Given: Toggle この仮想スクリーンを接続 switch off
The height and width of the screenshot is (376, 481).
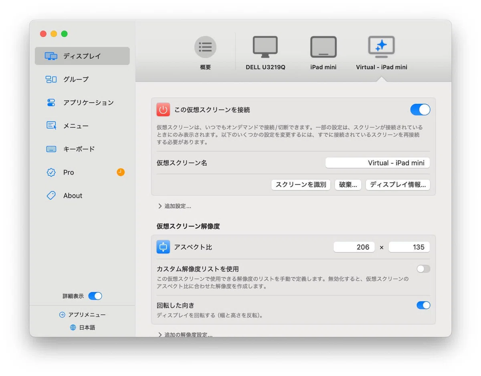Looking at the screenshot, I should (x=420, y=110).
